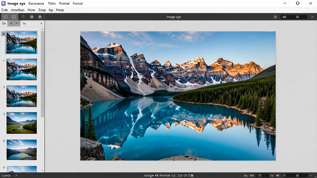Select the green valley river thumbnail
Viewport: 317px width, 178px height.
point(22,123)
